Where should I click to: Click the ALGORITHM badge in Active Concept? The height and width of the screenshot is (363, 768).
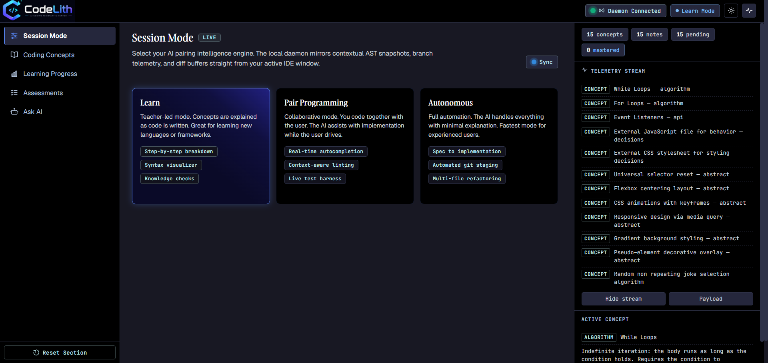599,337
